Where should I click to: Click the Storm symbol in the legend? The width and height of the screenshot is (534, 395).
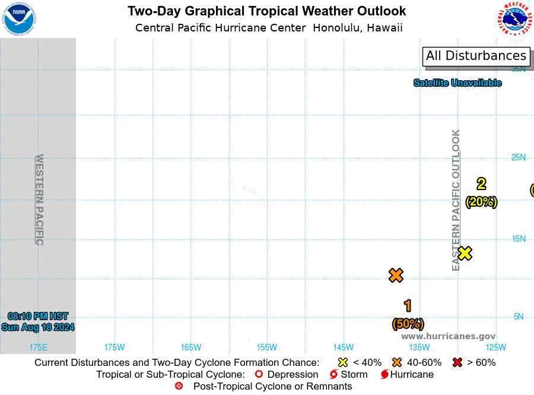coord(333,374)
